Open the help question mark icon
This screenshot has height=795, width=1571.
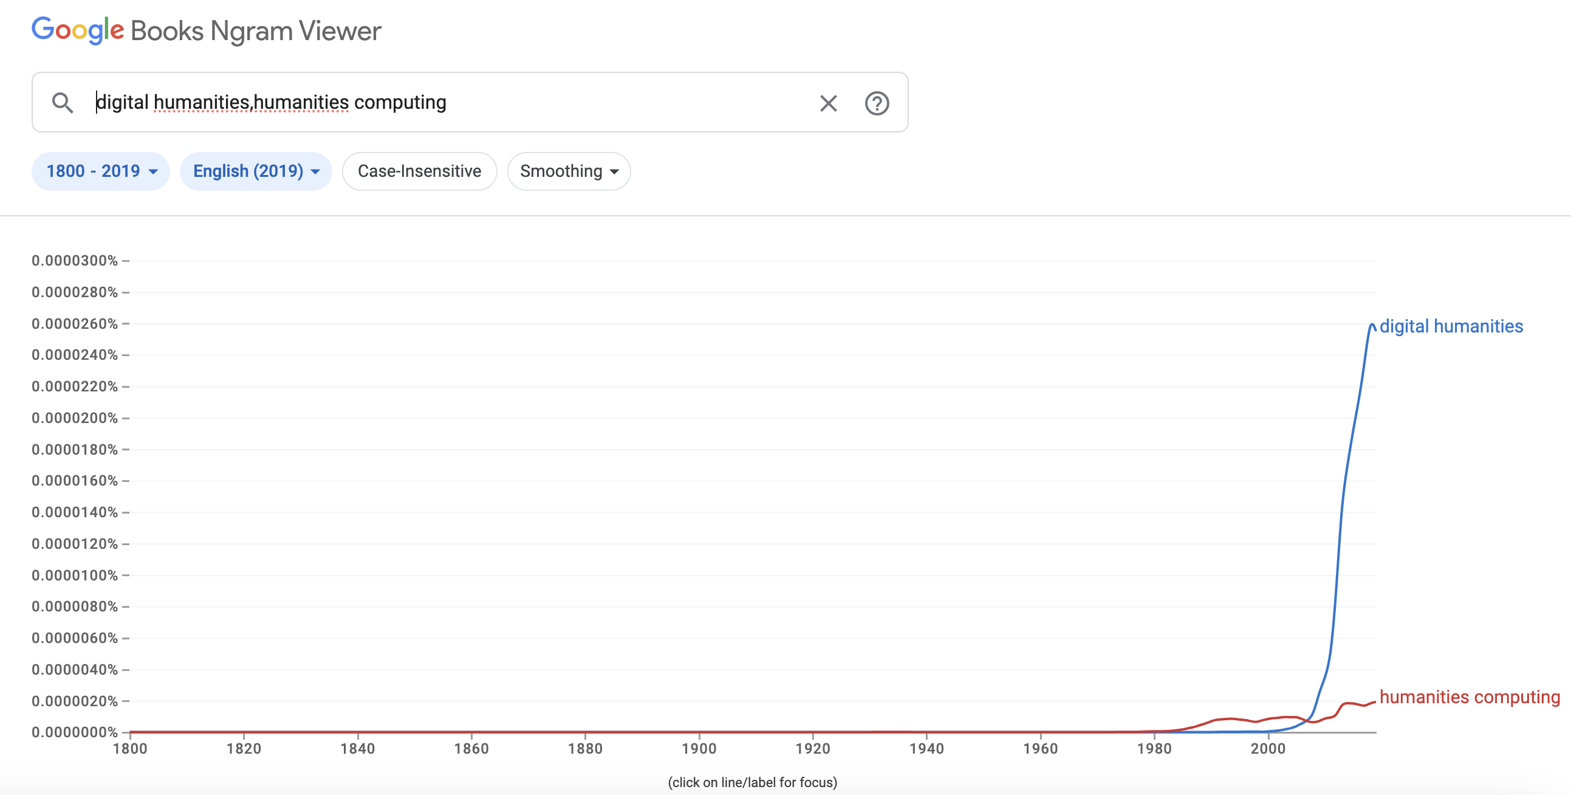877,103
